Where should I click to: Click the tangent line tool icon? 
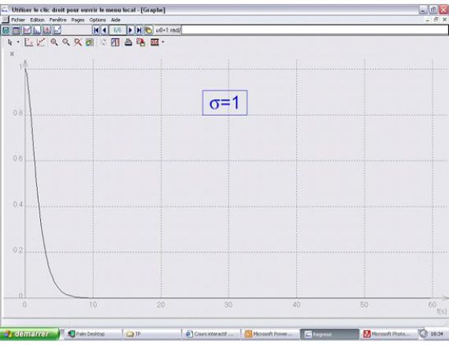[x=41, y=42]
